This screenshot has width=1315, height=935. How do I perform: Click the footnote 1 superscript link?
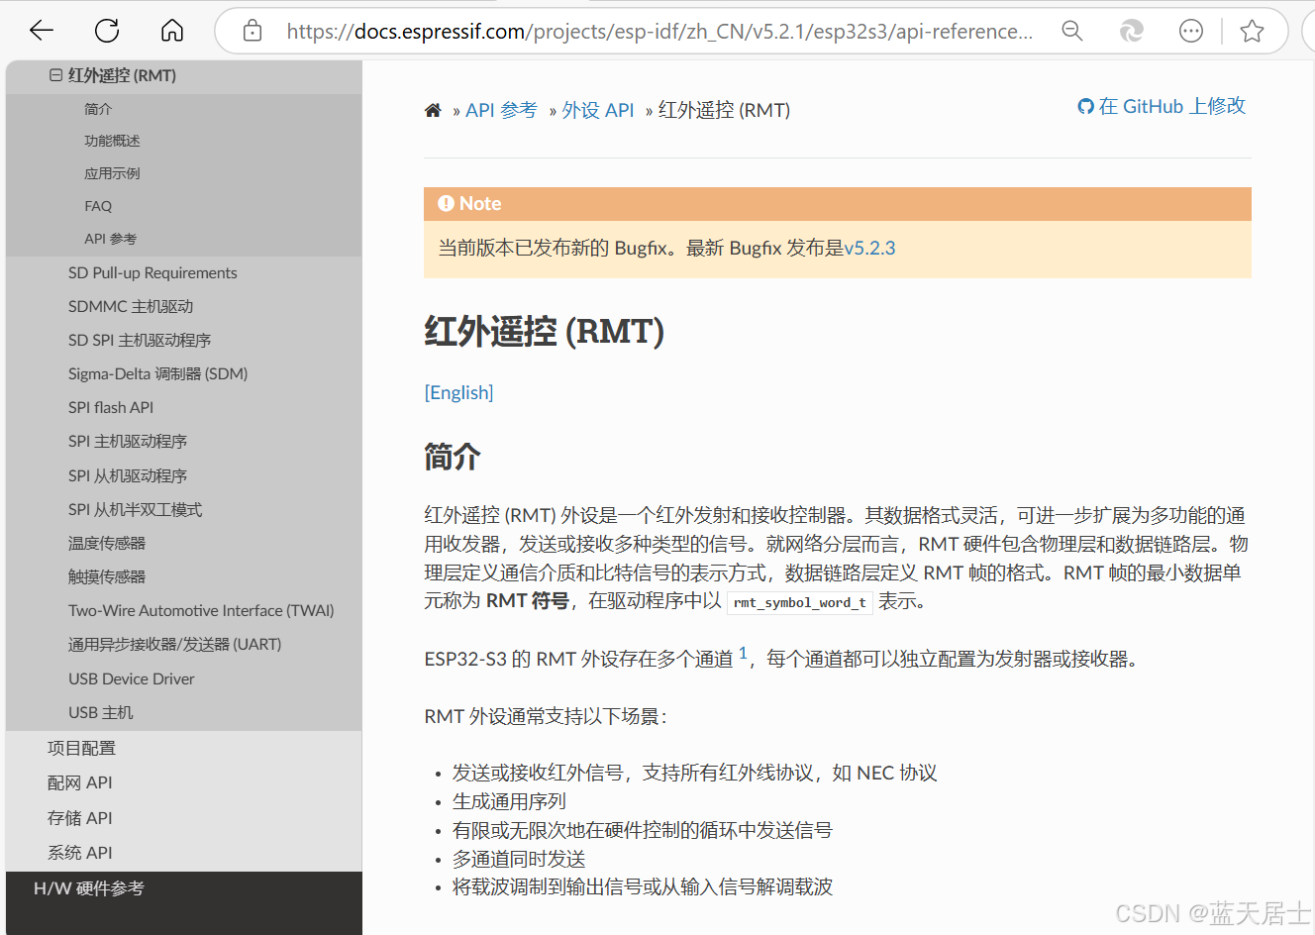coord(743,653)
